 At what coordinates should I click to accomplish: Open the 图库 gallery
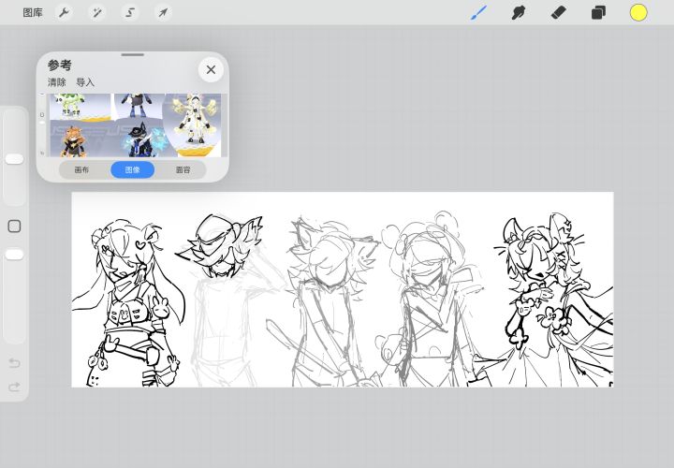pos(33,12)
